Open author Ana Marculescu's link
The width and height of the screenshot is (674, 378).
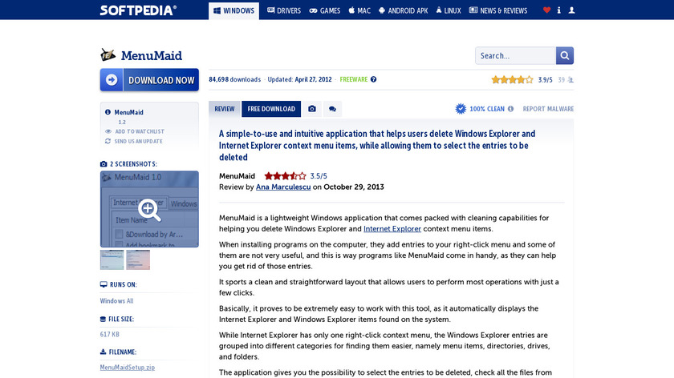pos(283,187)
